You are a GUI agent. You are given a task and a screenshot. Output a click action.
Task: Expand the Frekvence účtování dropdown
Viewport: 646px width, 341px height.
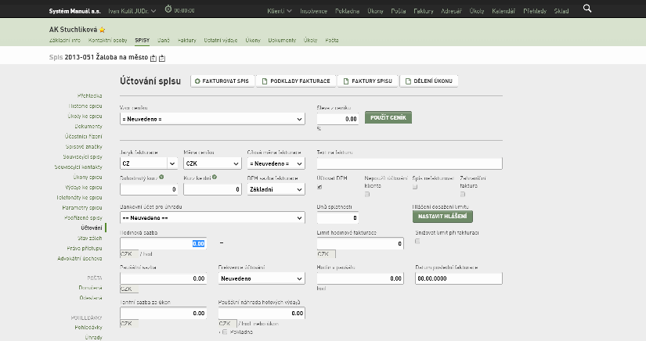(262, 278)
